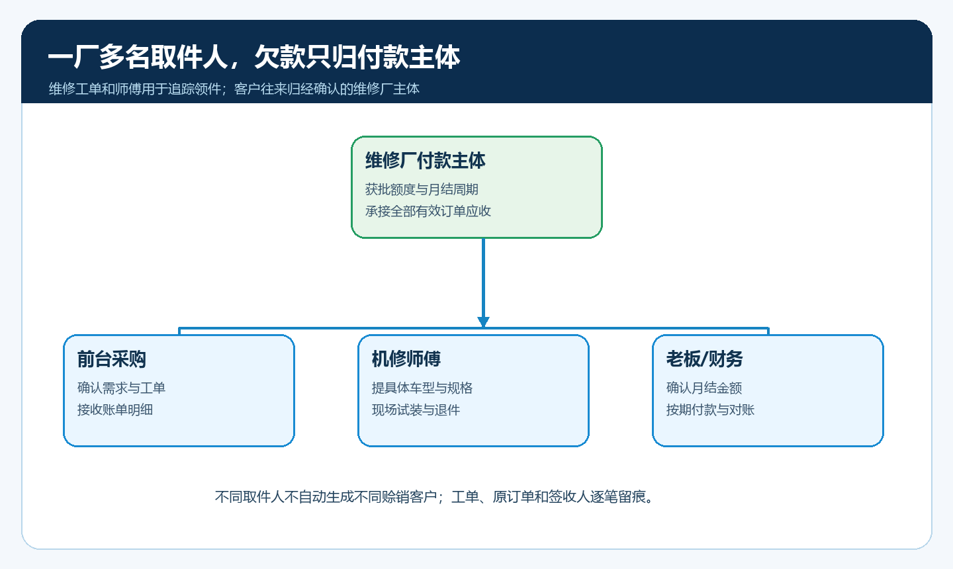Select the 维修厂付款主体 heading

[x=426, y=160]
